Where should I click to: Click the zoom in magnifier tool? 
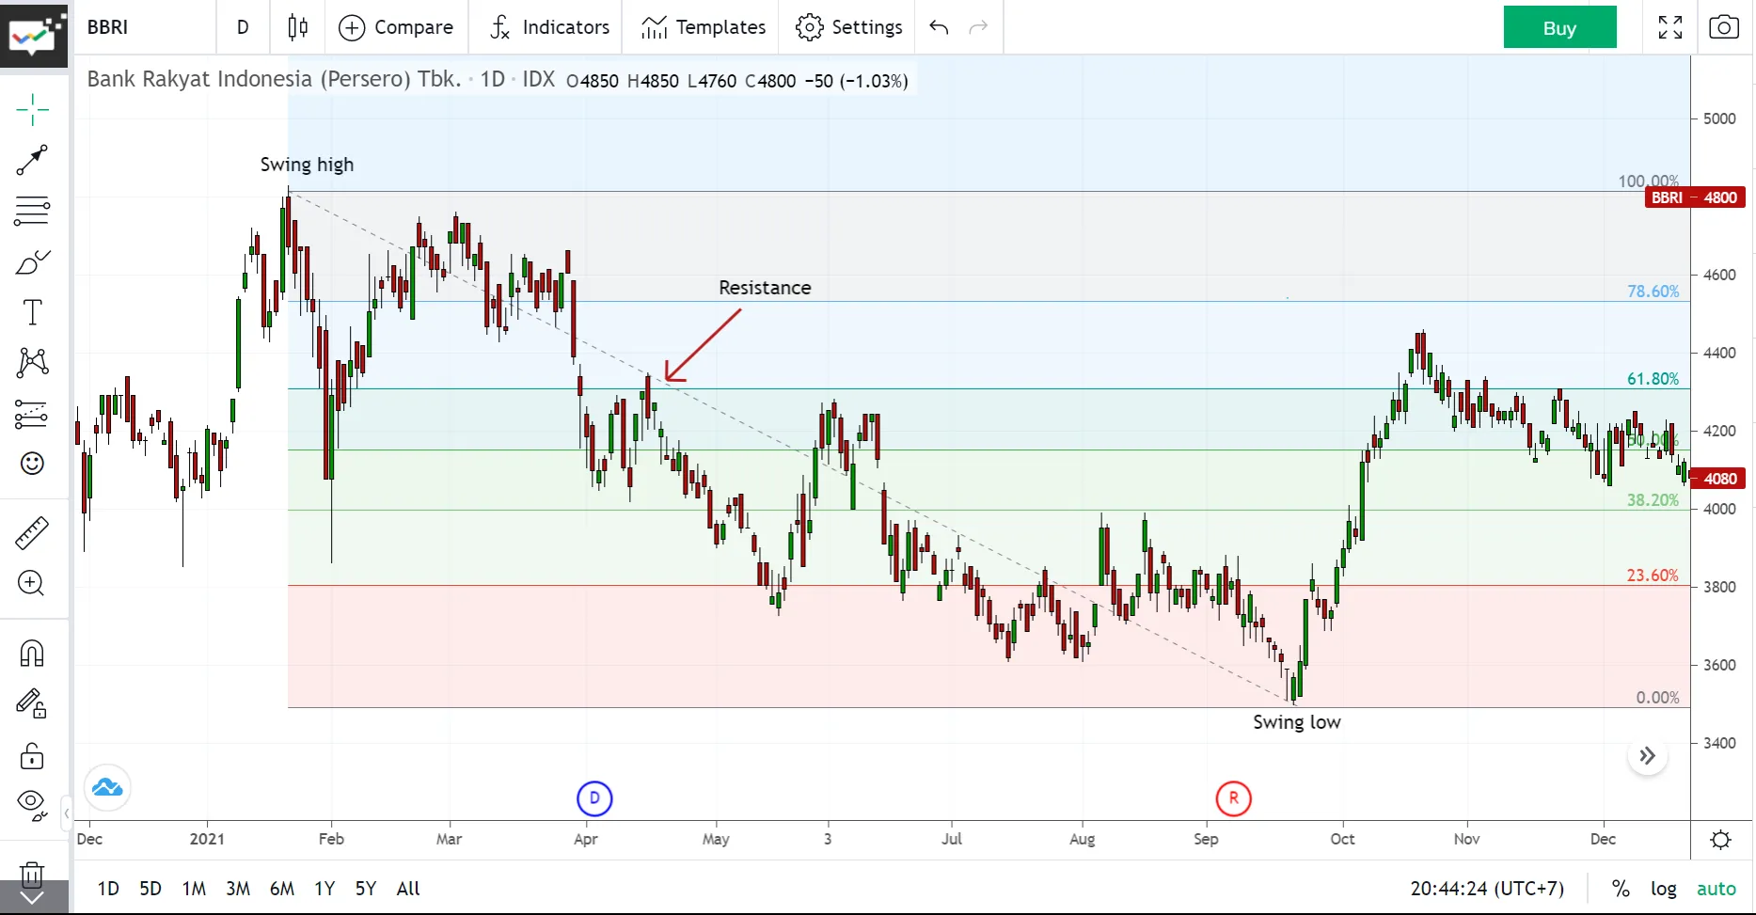point(32,584)
